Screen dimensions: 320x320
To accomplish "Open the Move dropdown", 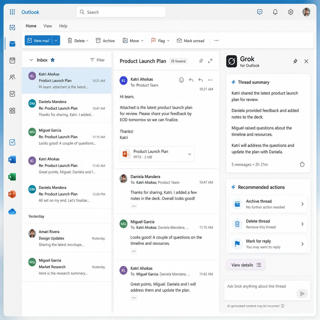I will tap(142, 41).
